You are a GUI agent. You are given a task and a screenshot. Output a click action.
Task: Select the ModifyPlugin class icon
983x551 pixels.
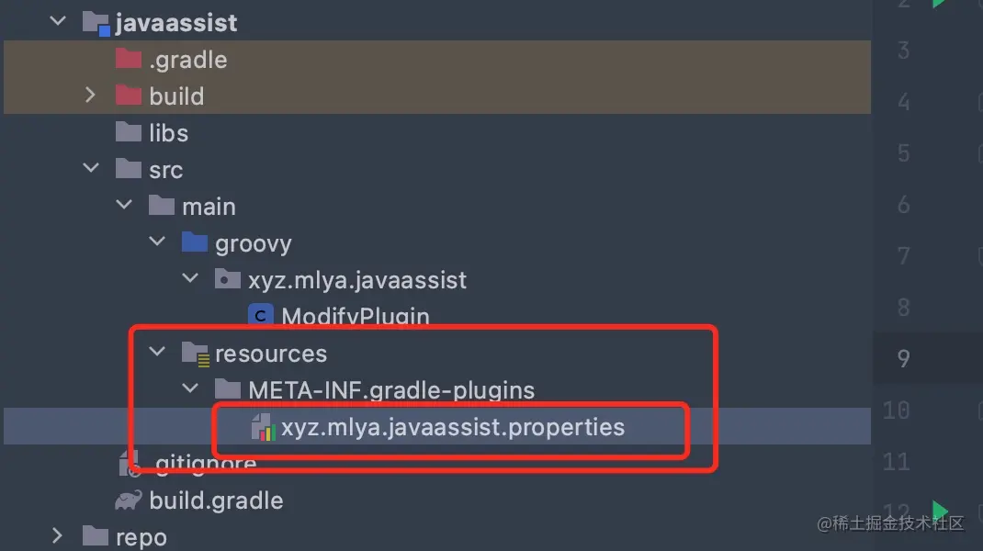(261, 315)
